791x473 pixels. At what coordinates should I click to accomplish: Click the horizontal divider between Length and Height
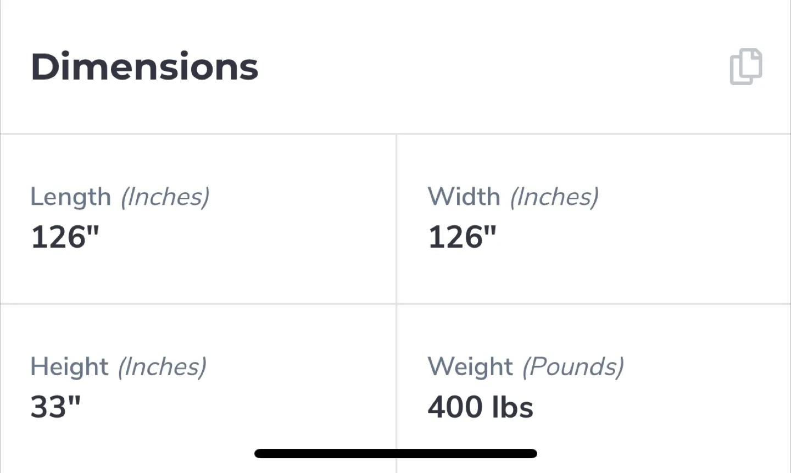pos(198,303)
